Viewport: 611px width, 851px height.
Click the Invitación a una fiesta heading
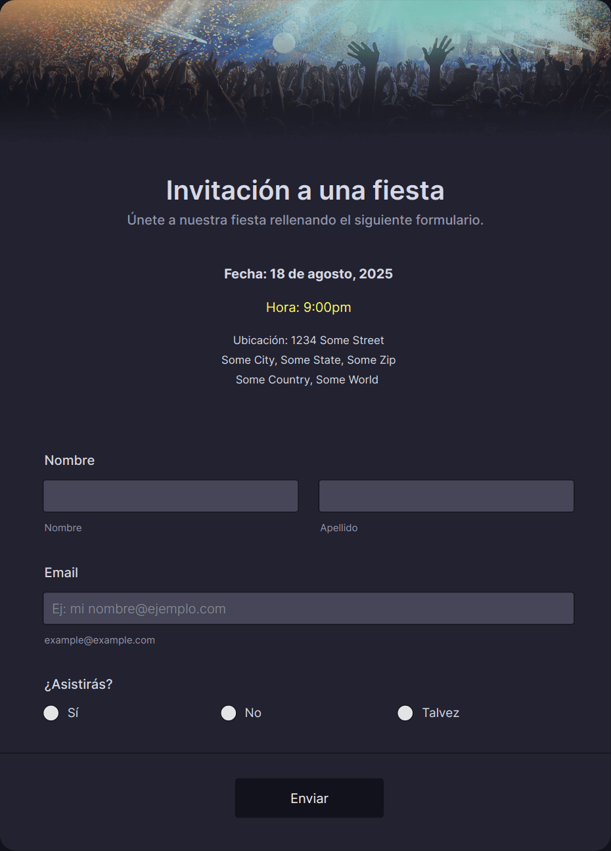coord(305,190)
